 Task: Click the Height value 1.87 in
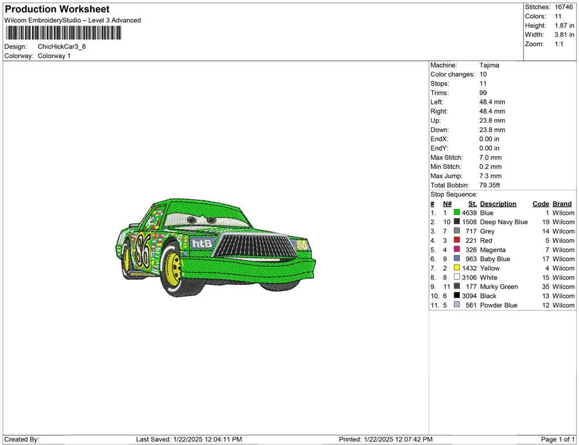click(x=564, y=26)
